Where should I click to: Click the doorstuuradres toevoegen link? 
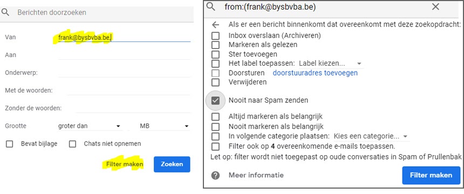click(x=315, y=73)
